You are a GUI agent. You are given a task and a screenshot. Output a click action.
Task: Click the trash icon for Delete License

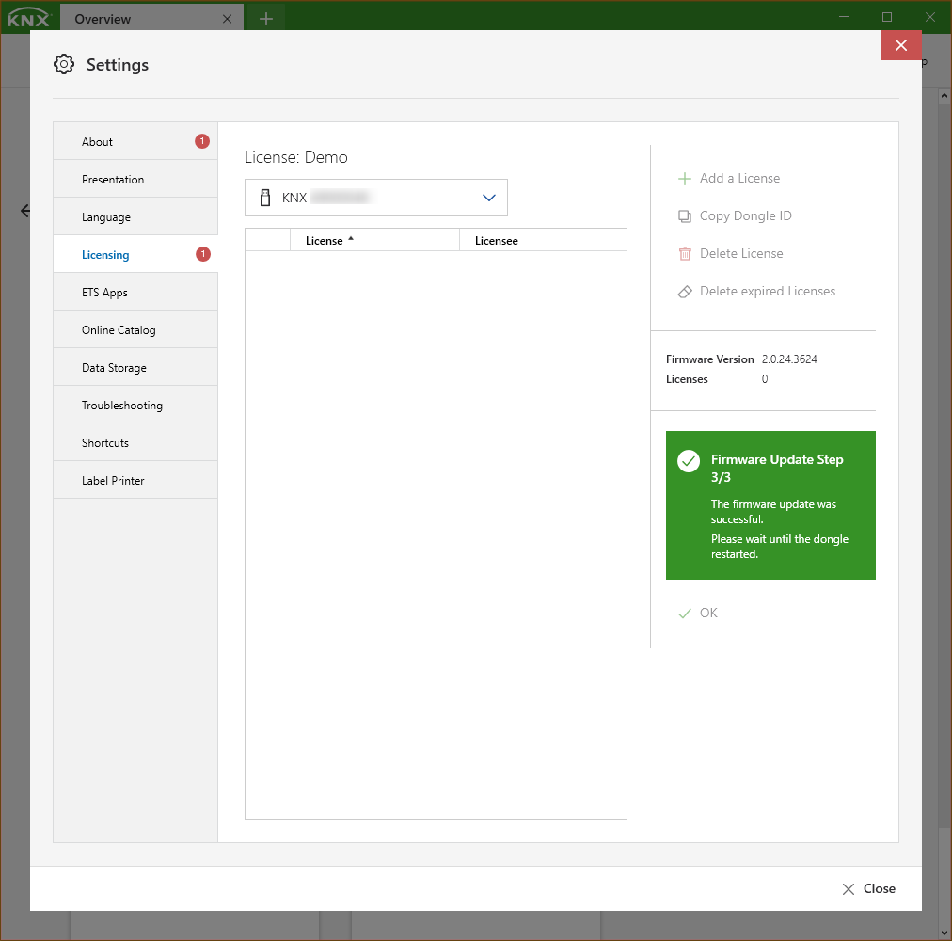point(684,254)
